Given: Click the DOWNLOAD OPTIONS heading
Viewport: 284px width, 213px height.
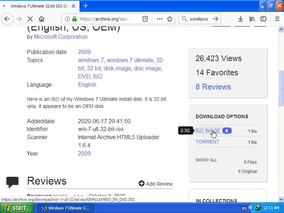Looking at the screenshot, I should 222,116.
